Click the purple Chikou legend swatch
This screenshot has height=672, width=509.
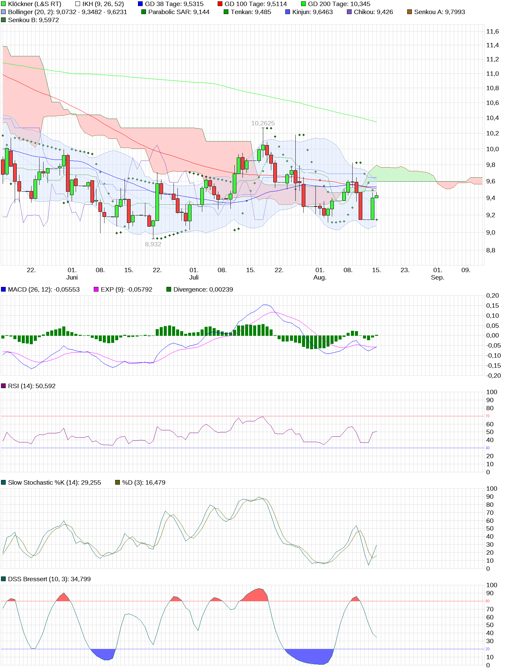[x=349, y=12]
